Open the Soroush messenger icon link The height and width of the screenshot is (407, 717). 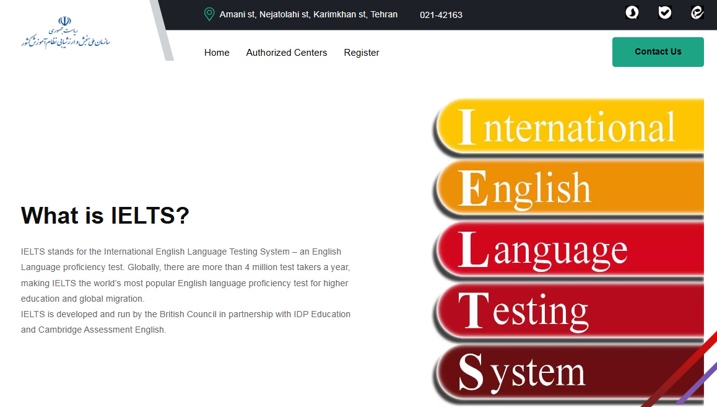pyautogui.click(x=632, y=12)
